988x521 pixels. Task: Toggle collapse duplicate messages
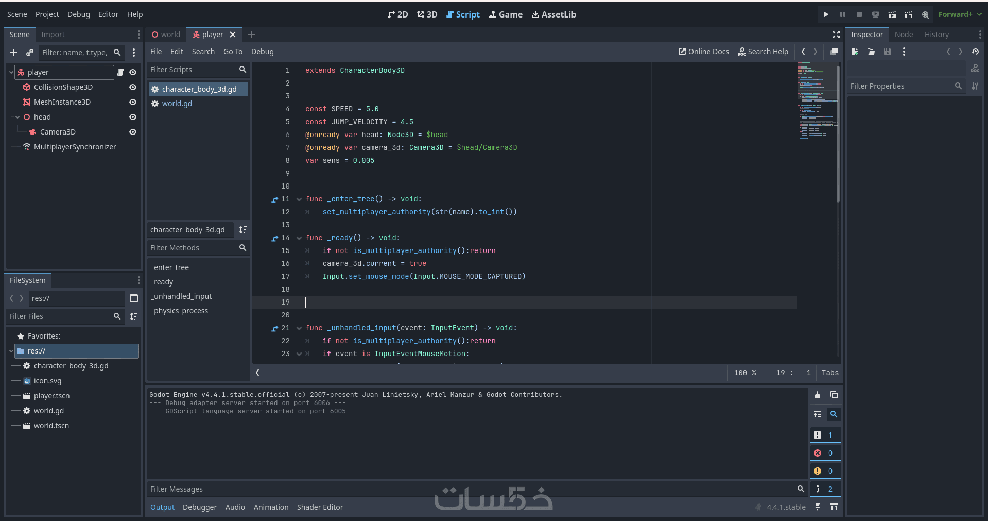pyautogui.click(x=818, y=414)
